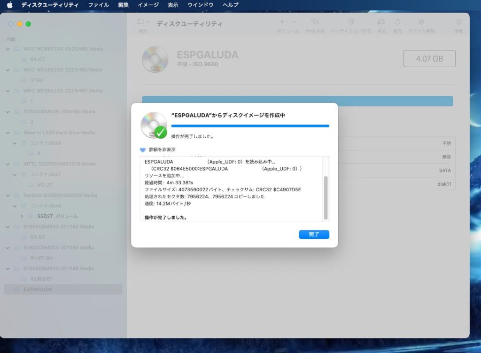Open the ファイル menu
Viewport: 481px width, 353px height.
(x=98, y=5)
